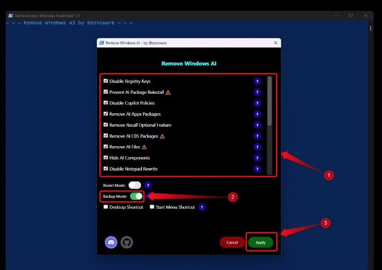Click warning icon on Remove AI CBS Packages

point(162,136)
